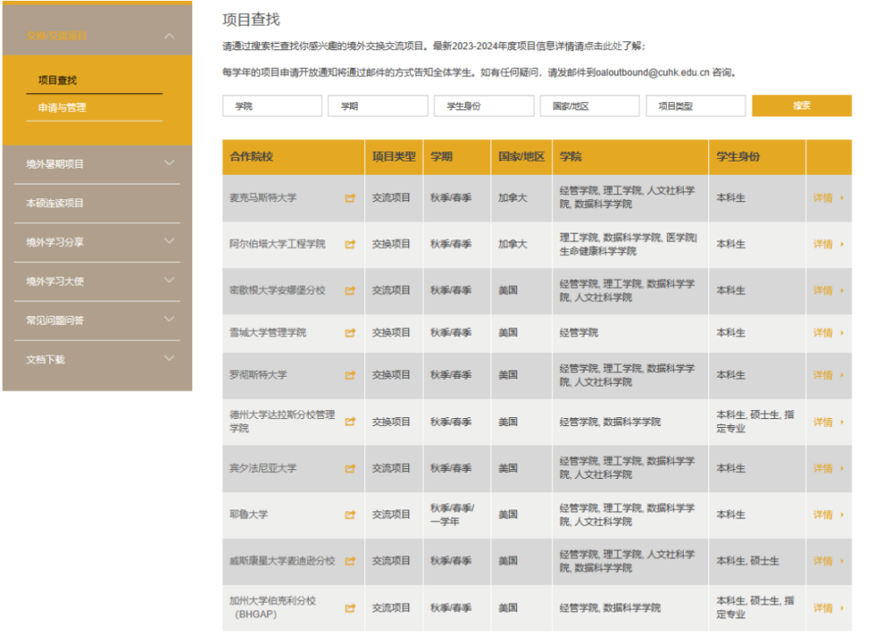This screenshot has width=875, height=636.
Task: Expand the 境外暑期项目 chevron
Action: click(170, 163)
